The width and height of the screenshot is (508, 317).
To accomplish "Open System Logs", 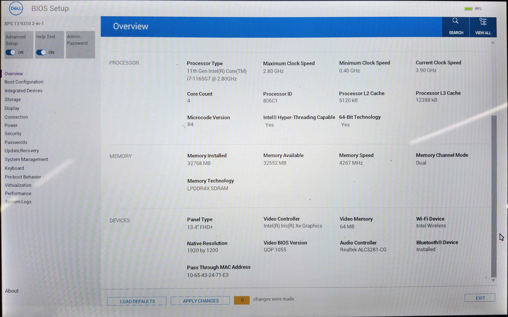I will click(x=18, y=202).
